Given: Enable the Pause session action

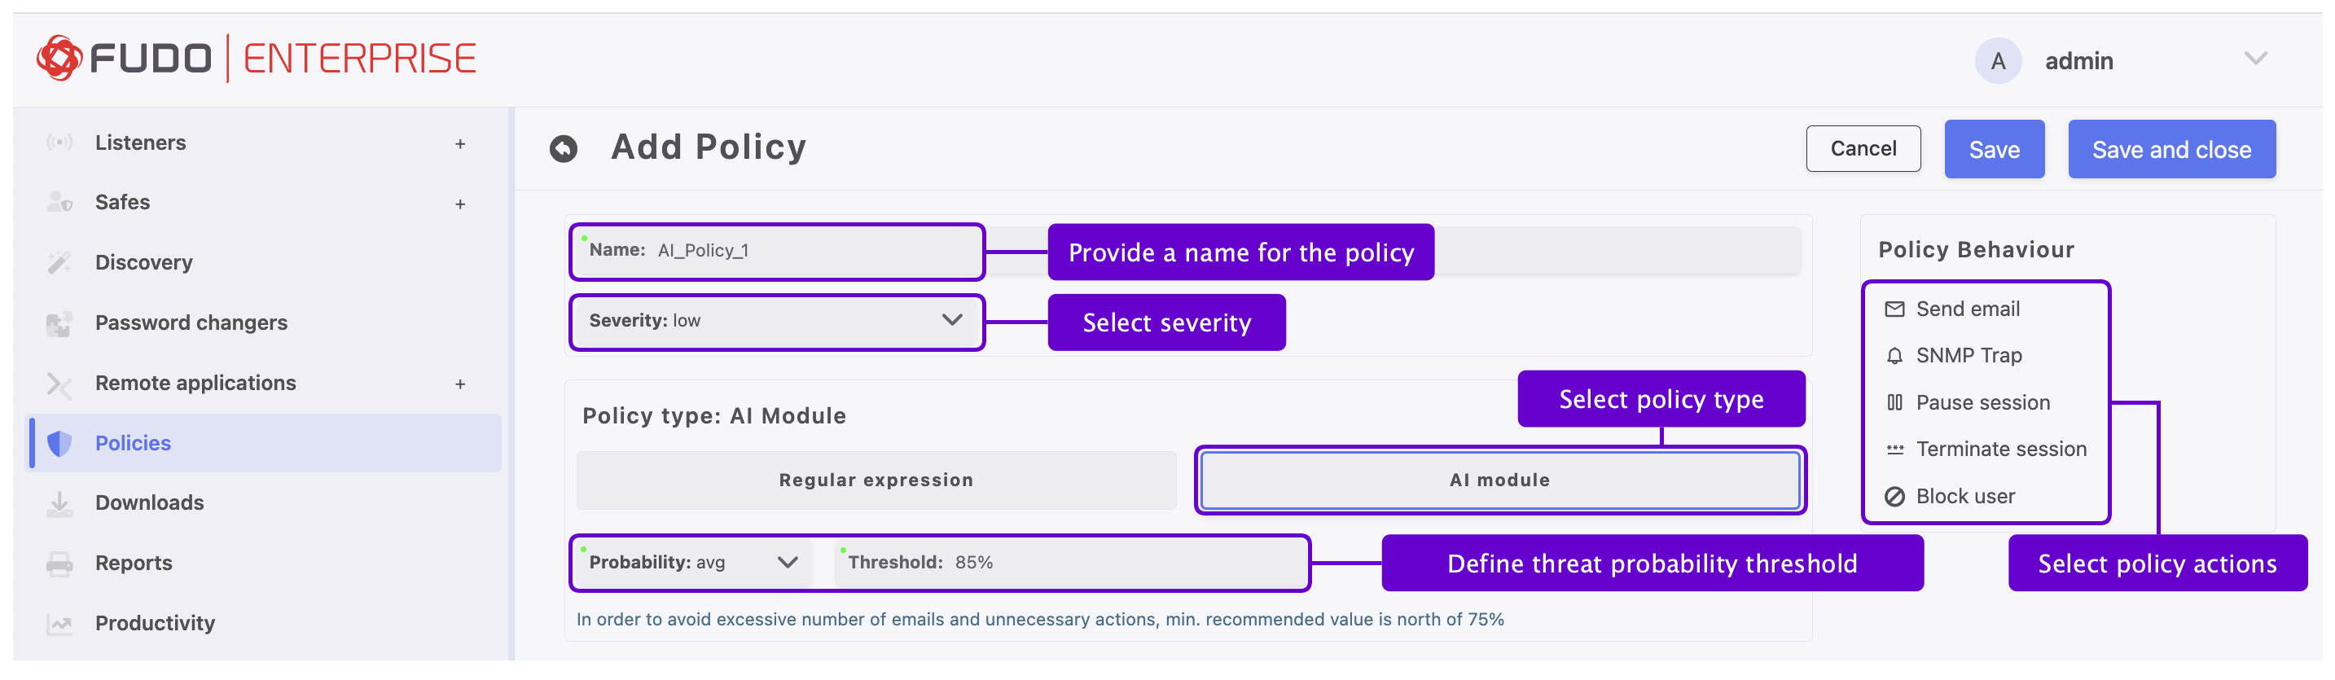Looking at the screenshot, I should [1982, 402].
